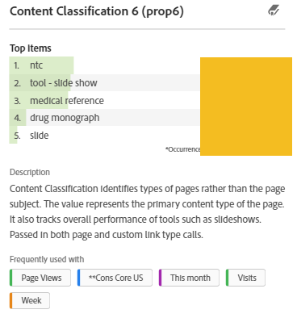Click the This month date range tag
This screenshot has width=297, height=318.
[x=189, y=278]
